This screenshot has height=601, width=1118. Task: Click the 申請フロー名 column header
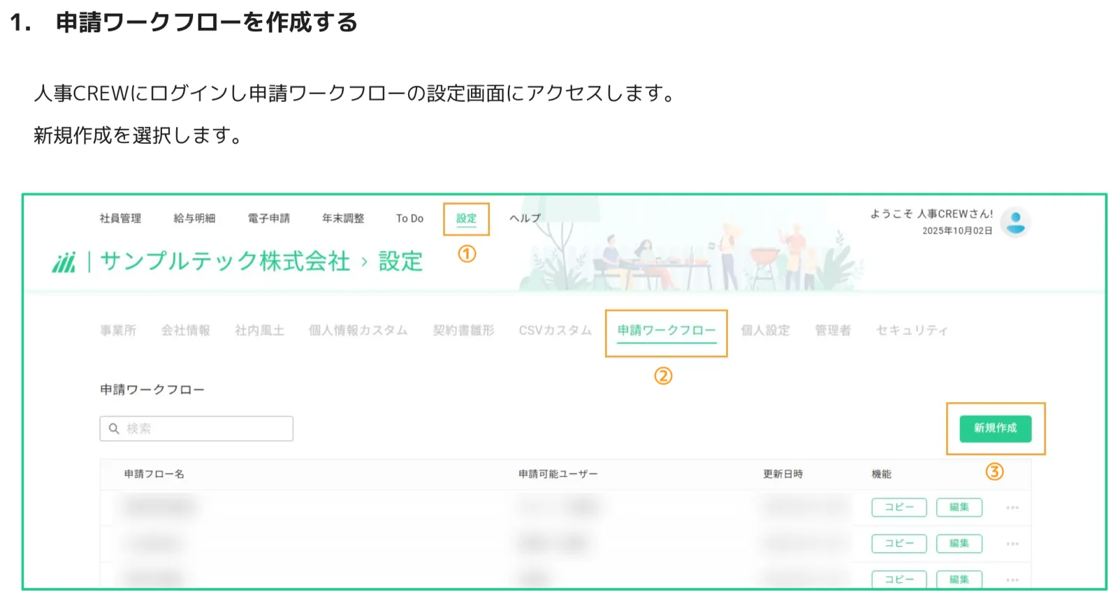154,474
